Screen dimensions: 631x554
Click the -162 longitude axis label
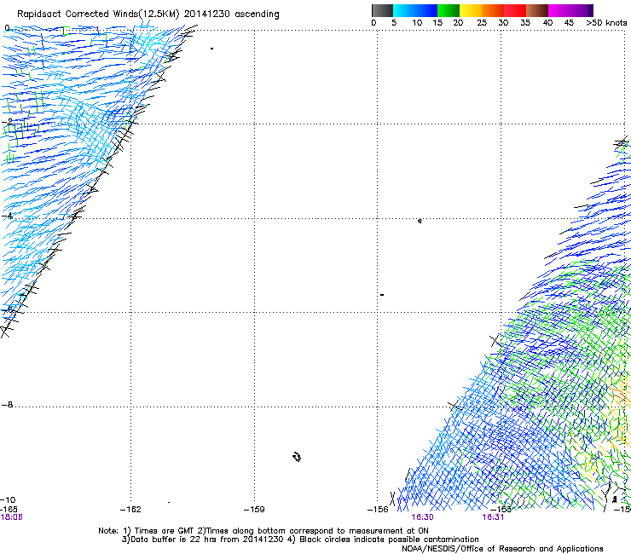click(x=130, y=510)
